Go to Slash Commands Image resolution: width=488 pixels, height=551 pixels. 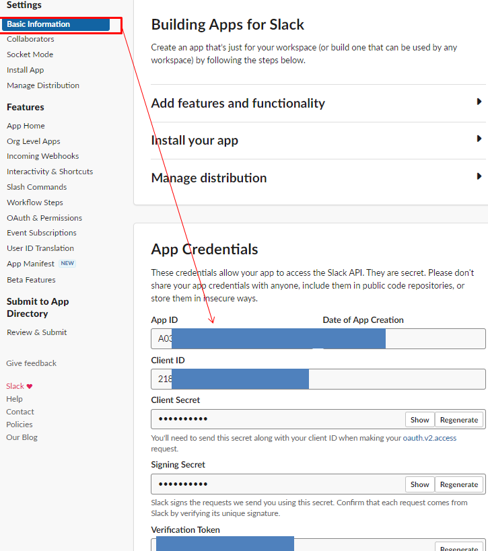(36, 187)
